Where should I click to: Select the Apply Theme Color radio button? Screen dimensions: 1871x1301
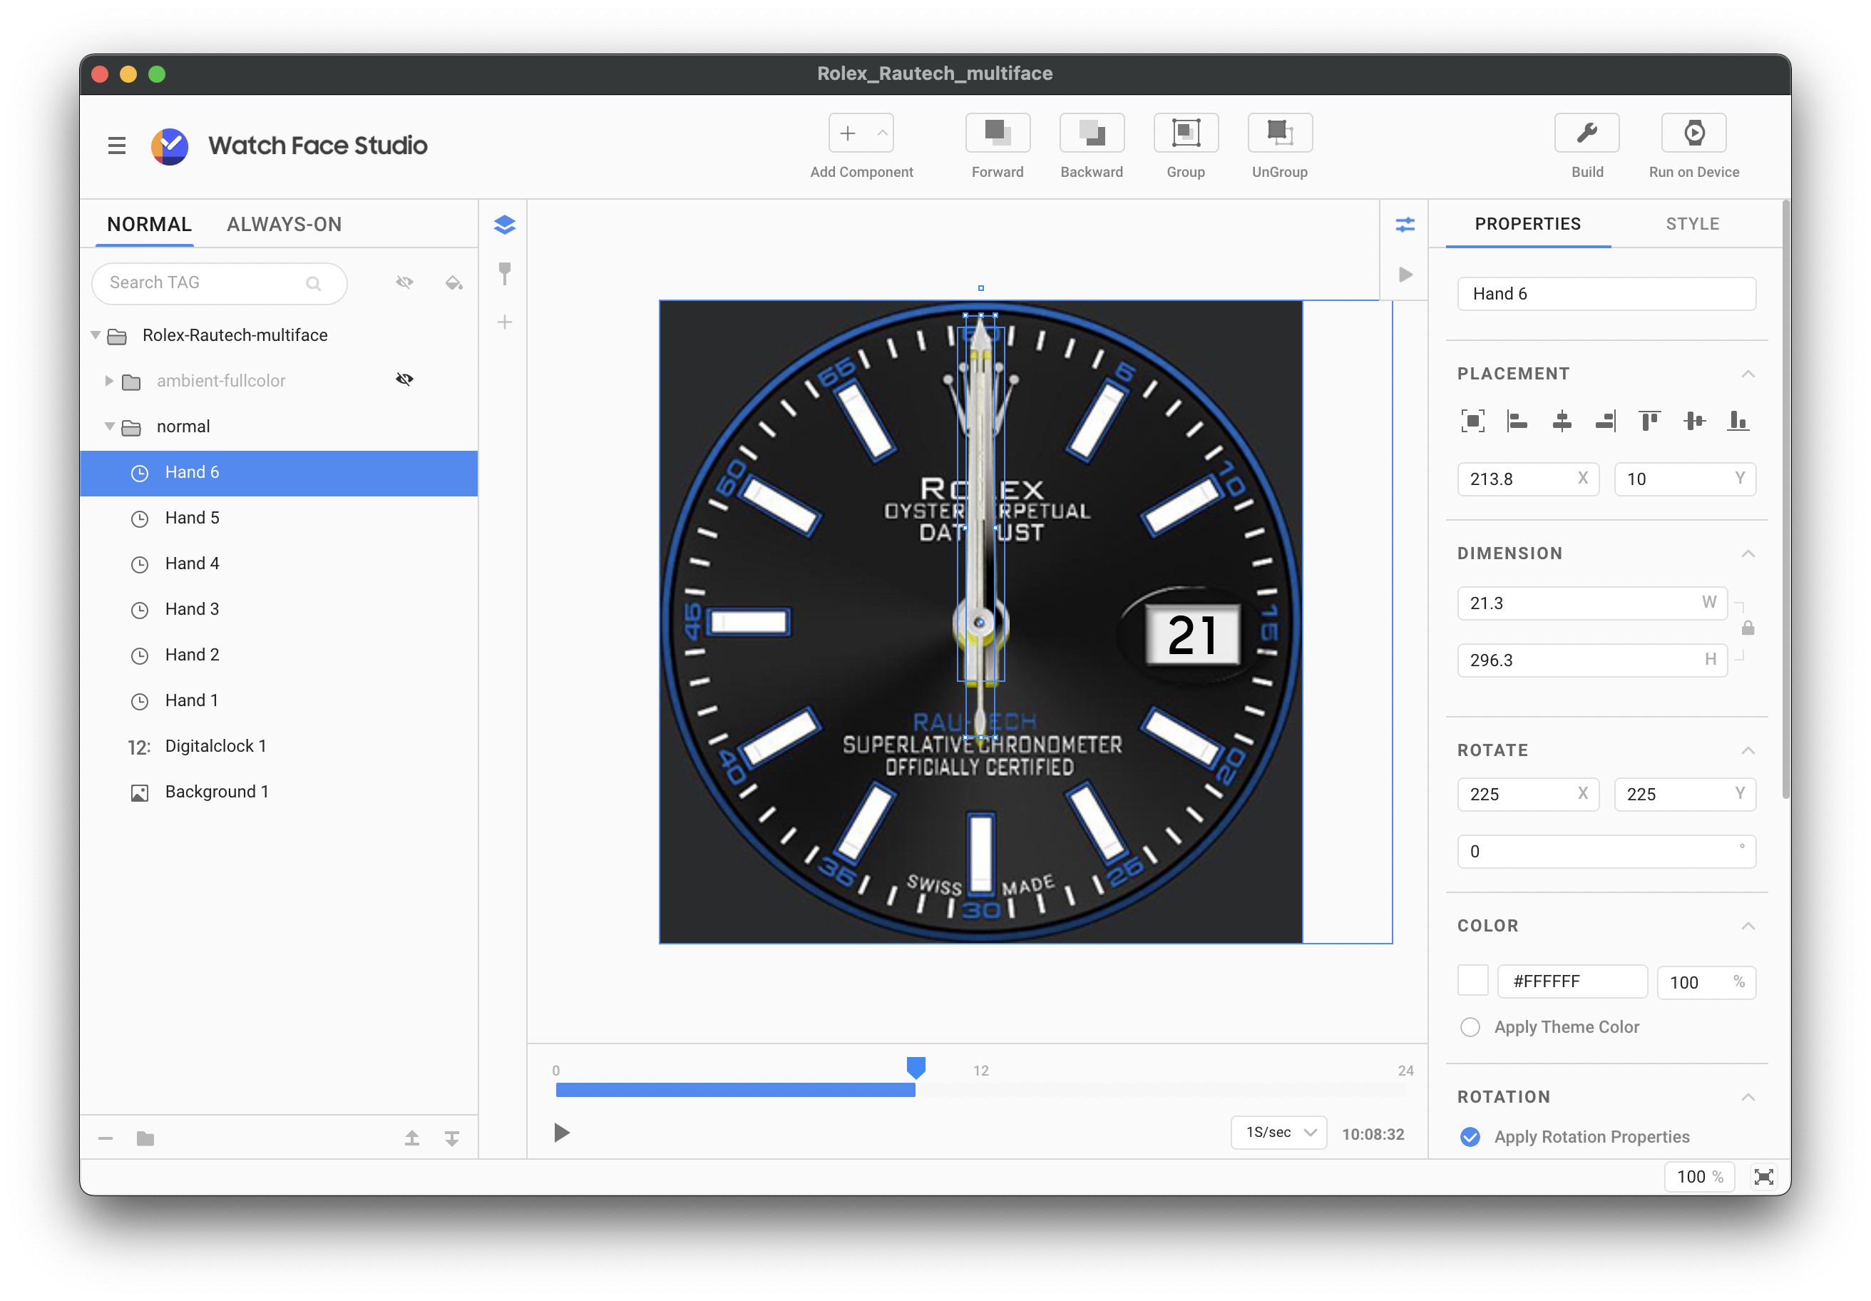click(1470, 1027)
